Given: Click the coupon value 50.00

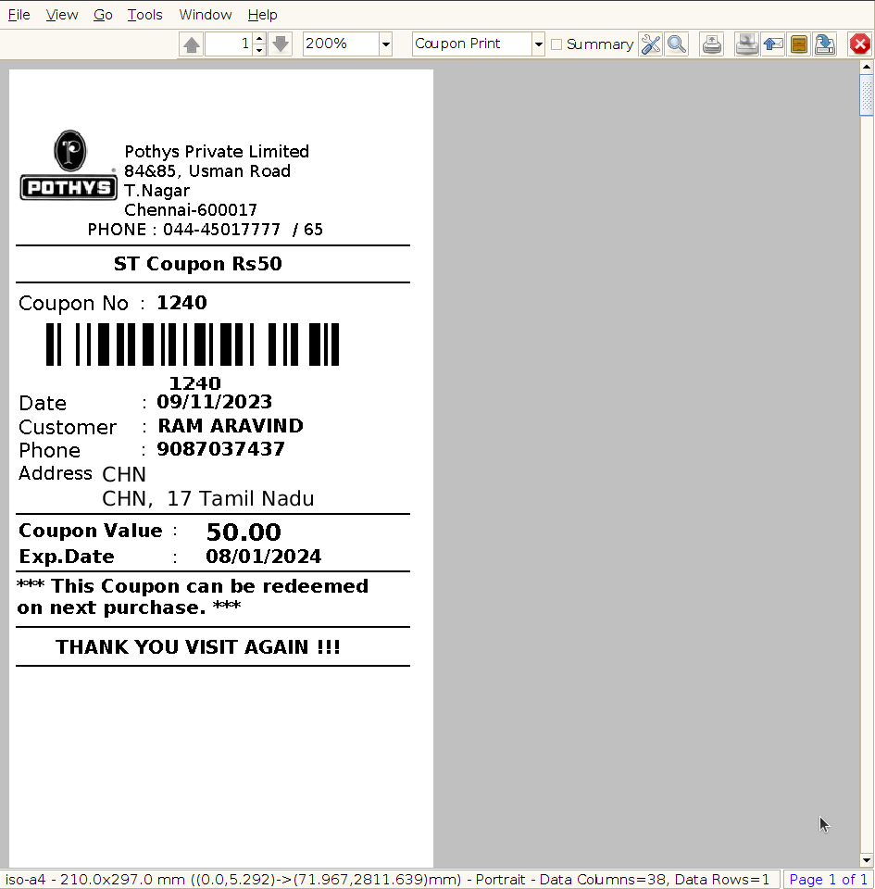Looking at the screenshot, I should coord(244,532).
